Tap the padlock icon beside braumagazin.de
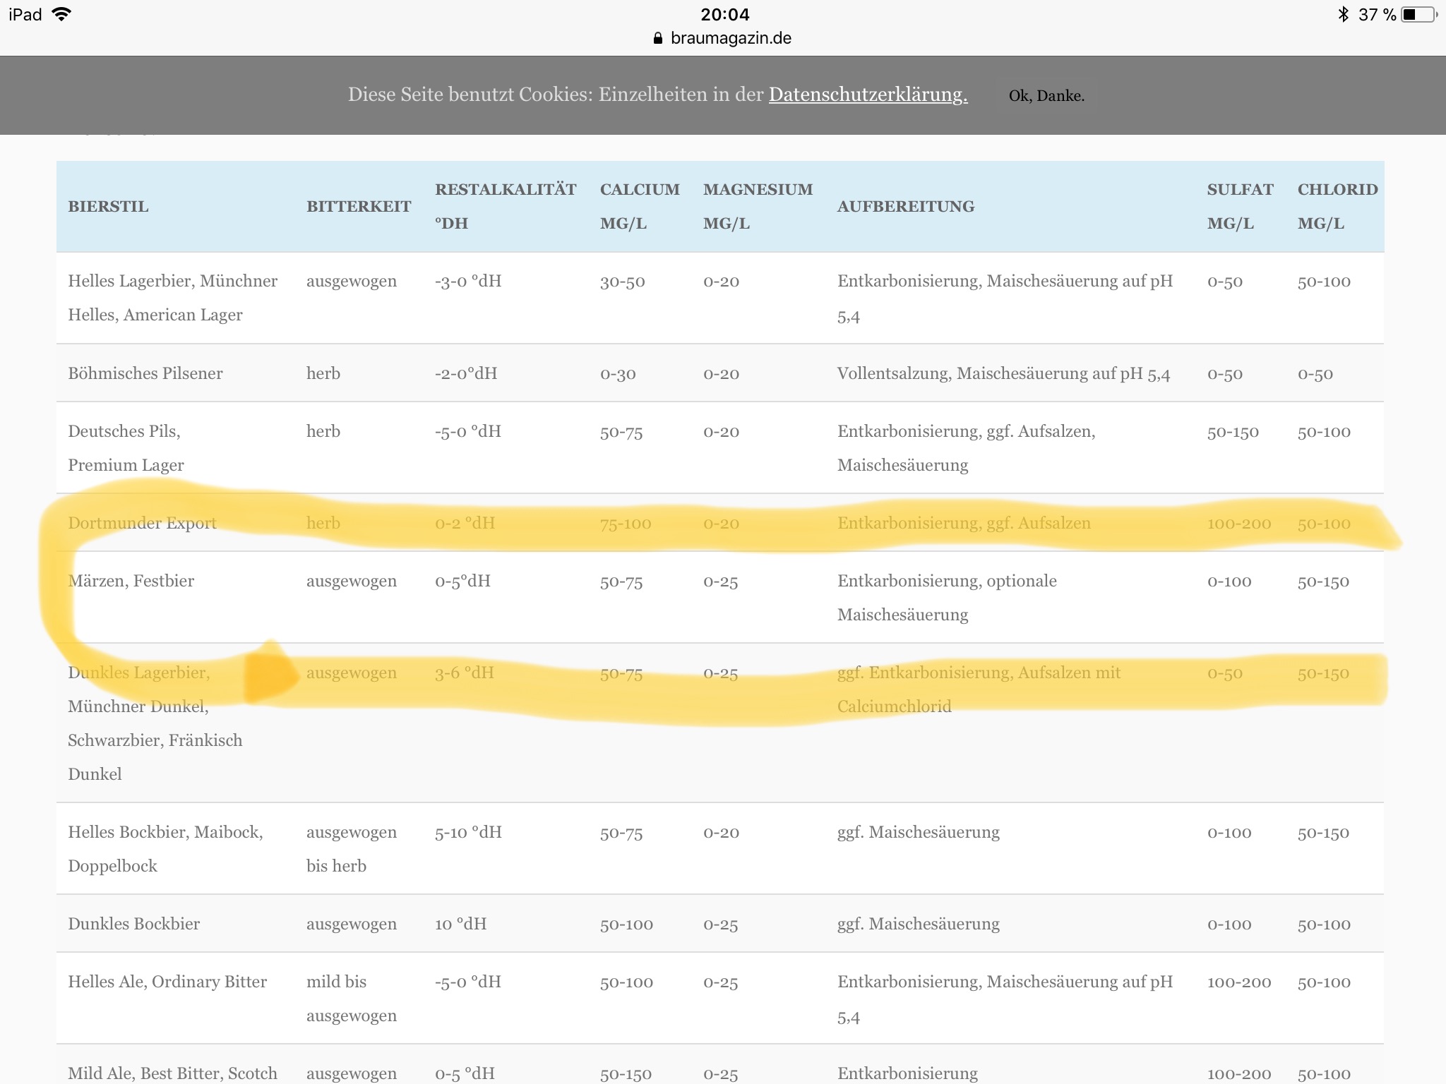1446x1084 pixels. coord(658,39)
